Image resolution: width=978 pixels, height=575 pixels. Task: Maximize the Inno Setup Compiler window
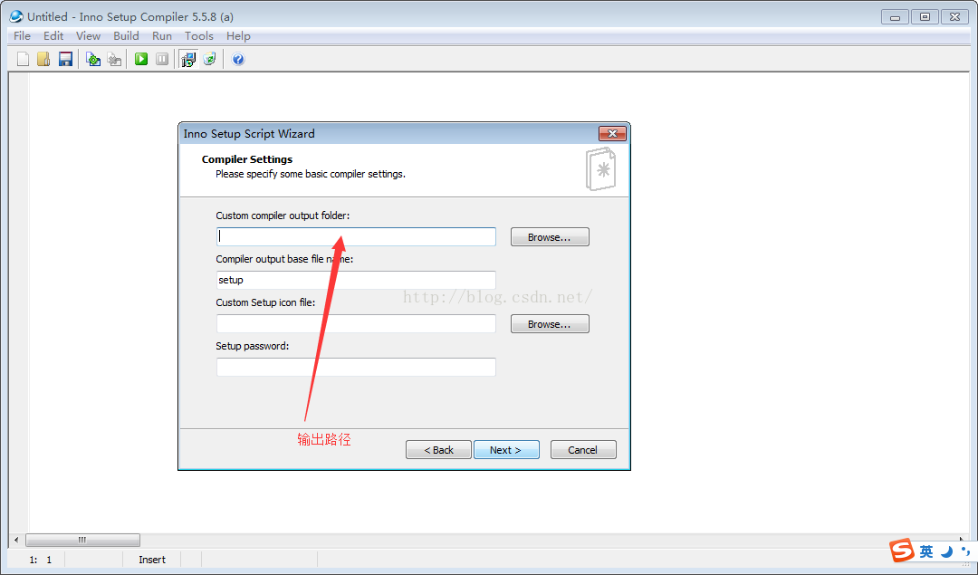point(925,17)
